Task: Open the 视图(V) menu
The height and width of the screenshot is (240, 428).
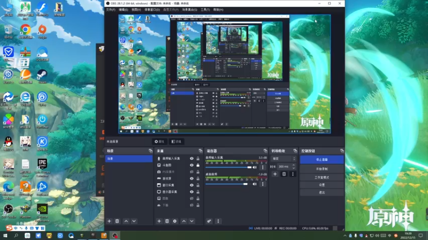Action: [136, 10]
